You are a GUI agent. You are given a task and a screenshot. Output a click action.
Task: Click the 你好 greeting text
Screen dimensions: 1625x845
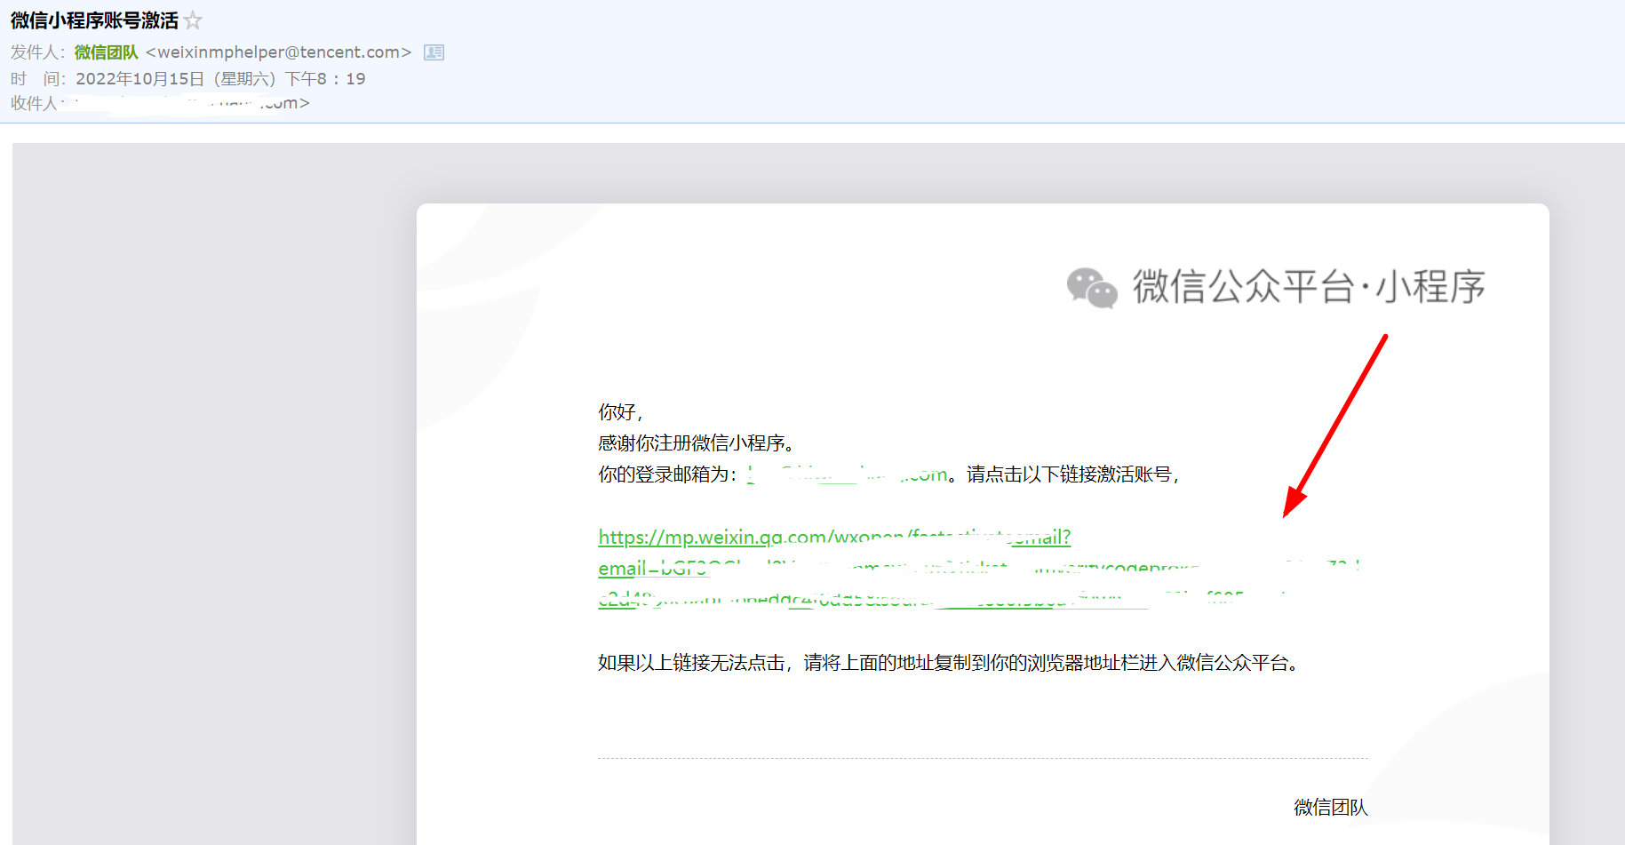click(x=620, y=411)
